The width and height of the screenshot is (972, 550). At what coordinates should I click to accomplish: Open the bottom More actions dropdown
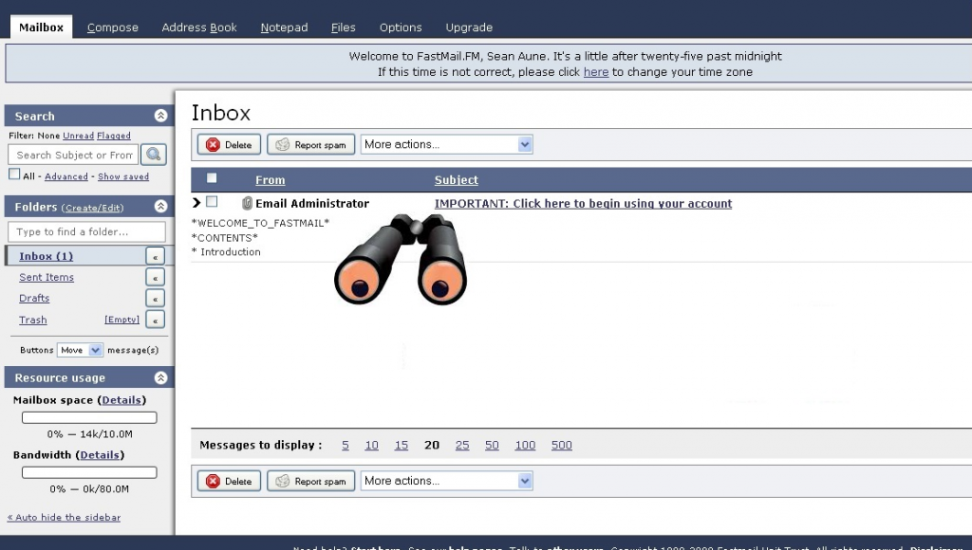pyautogui.click(x=446, y=481)
